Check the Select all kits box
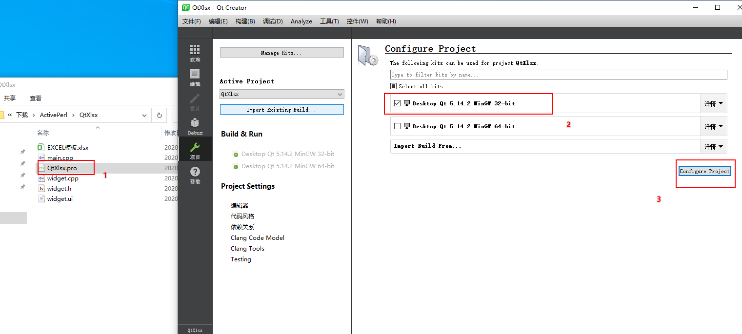This screenshot has height=334, width=742. pos(393,86)
